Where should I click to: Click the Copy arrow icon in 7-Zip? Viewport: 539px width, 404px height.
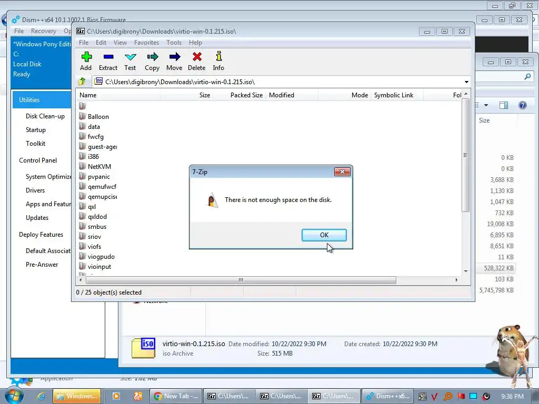[x=152, y=56]
